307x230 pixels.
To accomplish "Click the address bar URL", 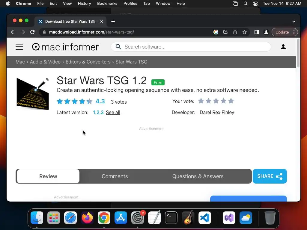I will 91,32.
